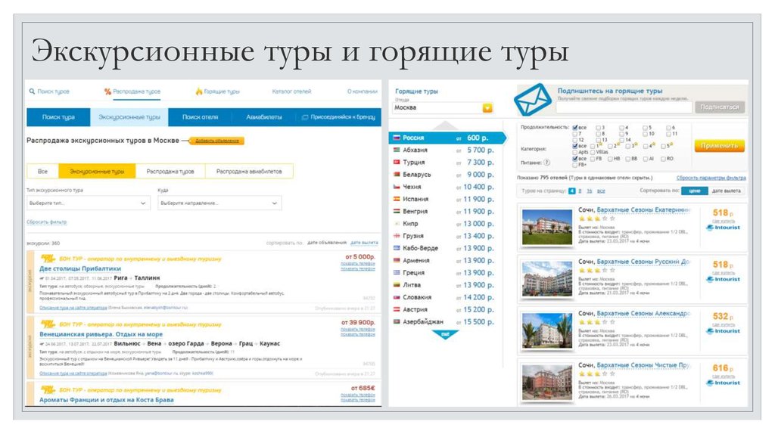
Task: Check the 7-night duration checkbox
Action: (x=575, y=134)
